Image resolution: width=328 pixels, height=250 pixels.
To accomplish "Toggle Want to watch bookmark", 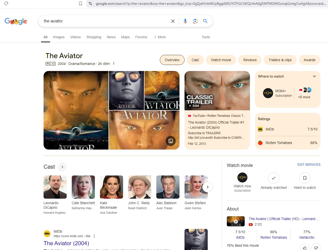I will [x=305, y=178].
